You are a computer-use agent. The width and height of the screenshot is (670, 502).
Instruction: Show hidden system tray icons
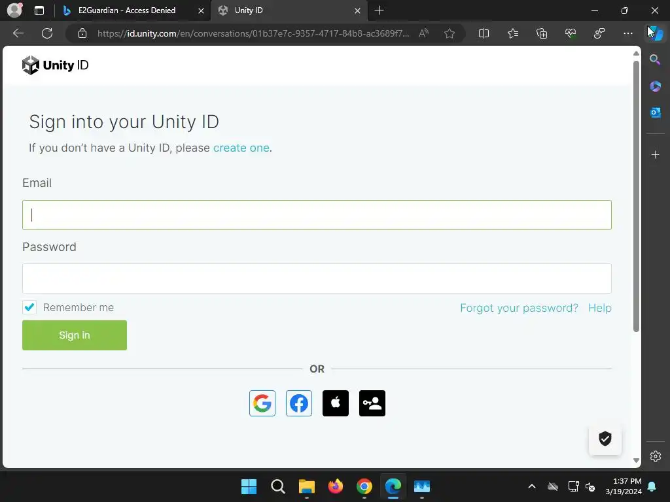coord(531,486)
